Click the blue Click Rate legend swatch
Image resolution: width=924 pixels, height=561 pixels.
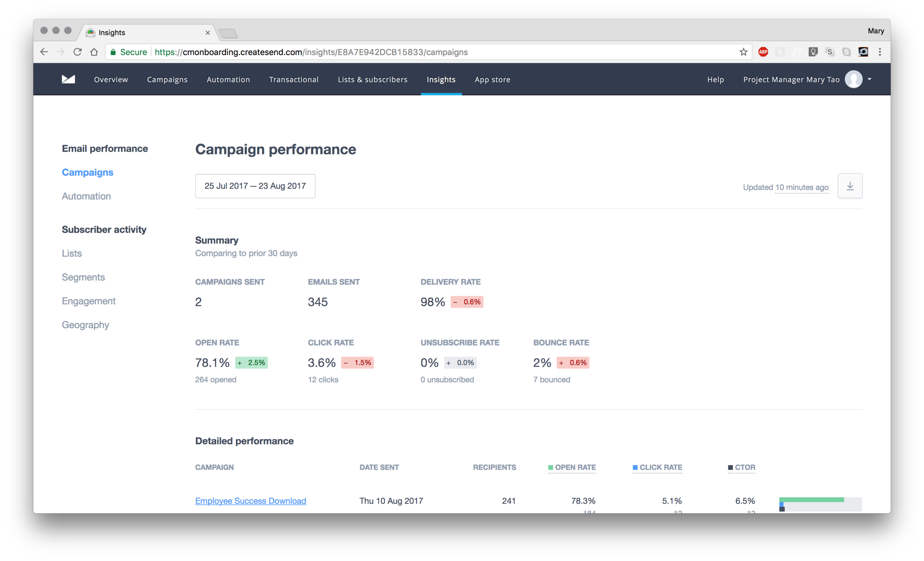(635, 467)
